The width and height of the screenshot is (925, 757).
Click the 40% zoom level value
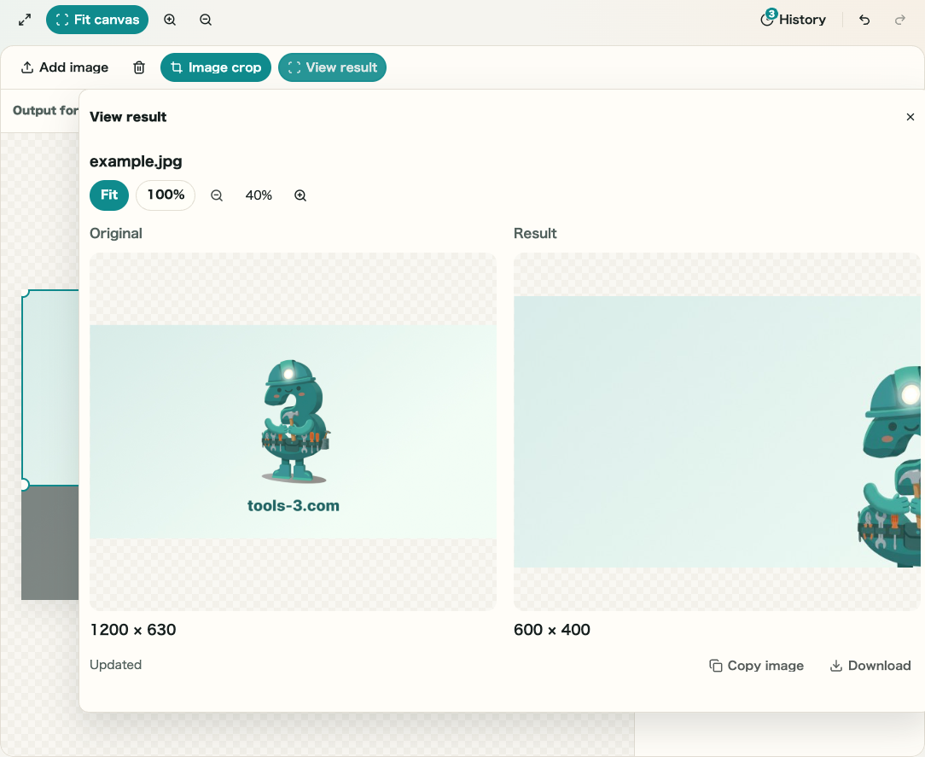coord(259,195)
